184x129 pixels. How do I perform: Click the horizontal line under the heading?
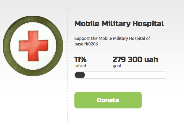[x=121, y=32]
